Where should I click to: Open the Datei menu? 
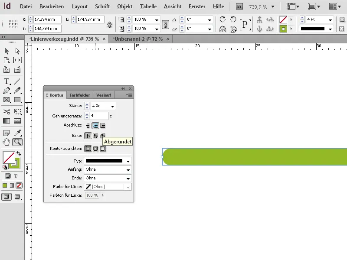click(26, 6)
